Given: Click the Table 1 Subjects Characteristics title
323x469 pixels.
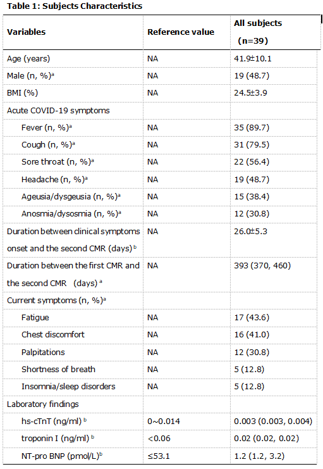Looking at the screenshot, I should (75, 6).
